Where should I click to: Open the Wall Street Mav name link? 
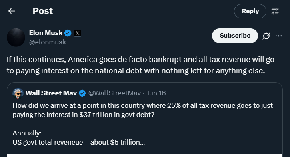[x=51, y=93]
